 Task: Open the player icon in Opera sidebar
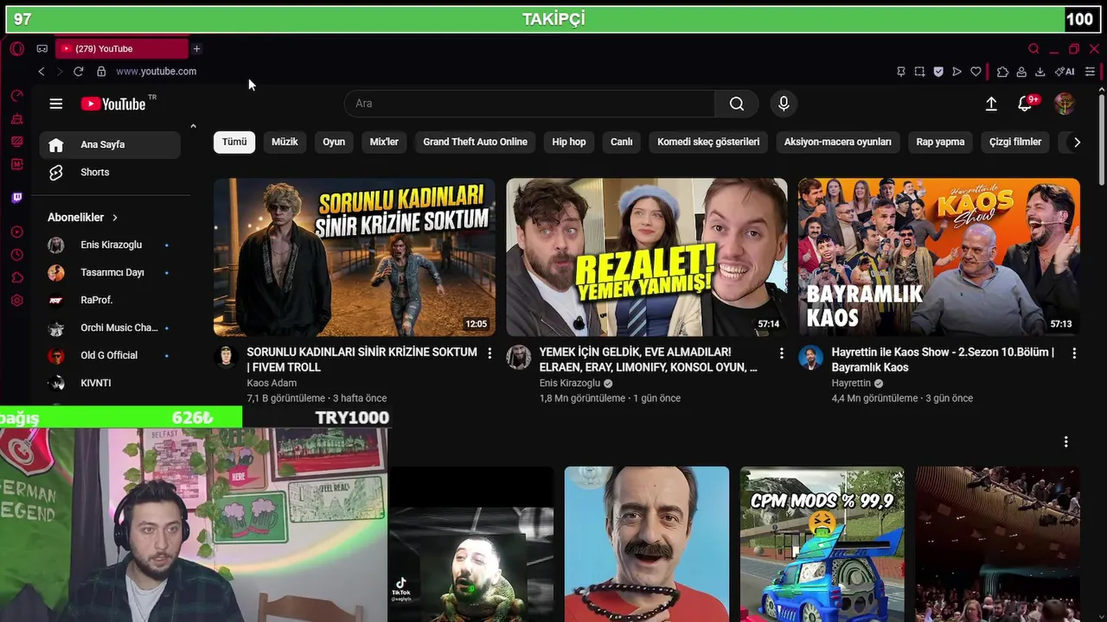[16, 232]
